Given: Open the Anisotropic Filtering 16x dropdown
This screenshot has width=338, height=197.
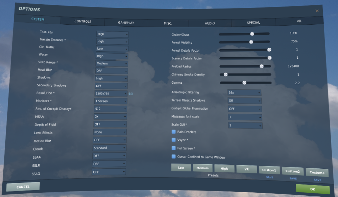Looking at the screenshot, I should point(244,92).
